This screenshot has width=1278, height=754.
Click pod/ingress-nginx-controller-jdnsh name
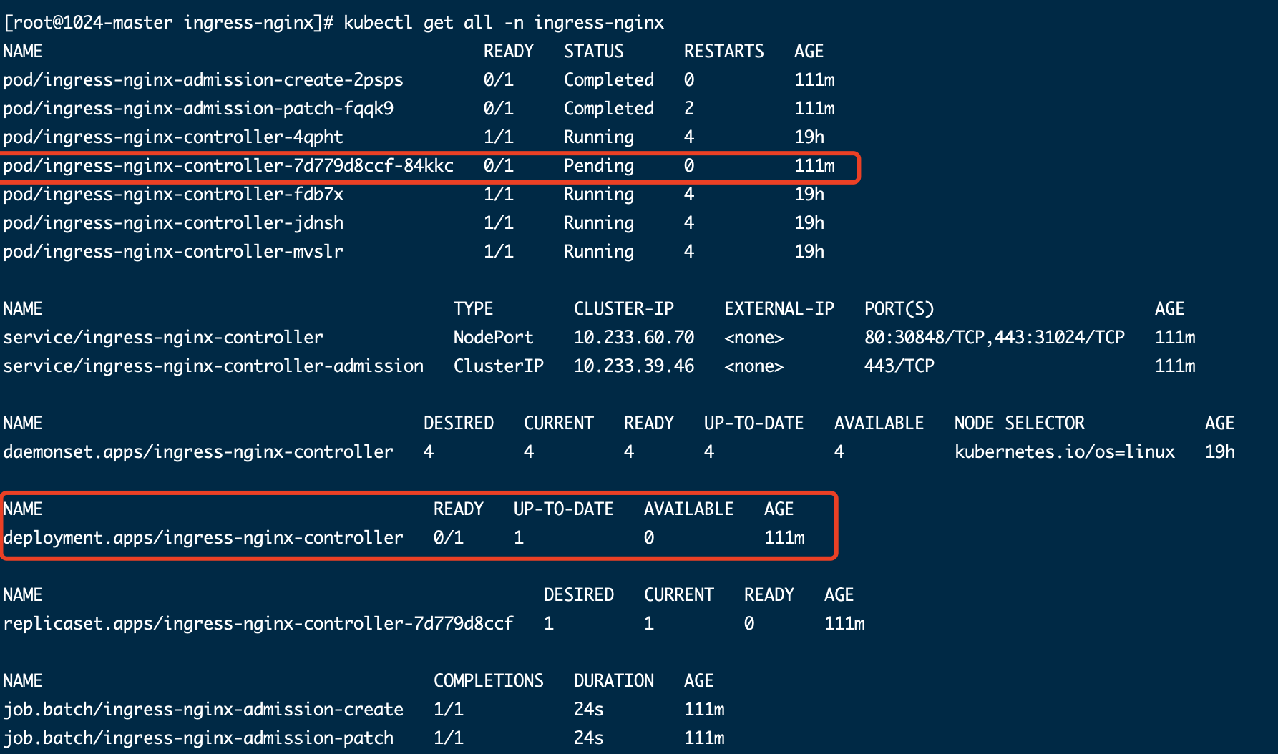tap(173, 223)
